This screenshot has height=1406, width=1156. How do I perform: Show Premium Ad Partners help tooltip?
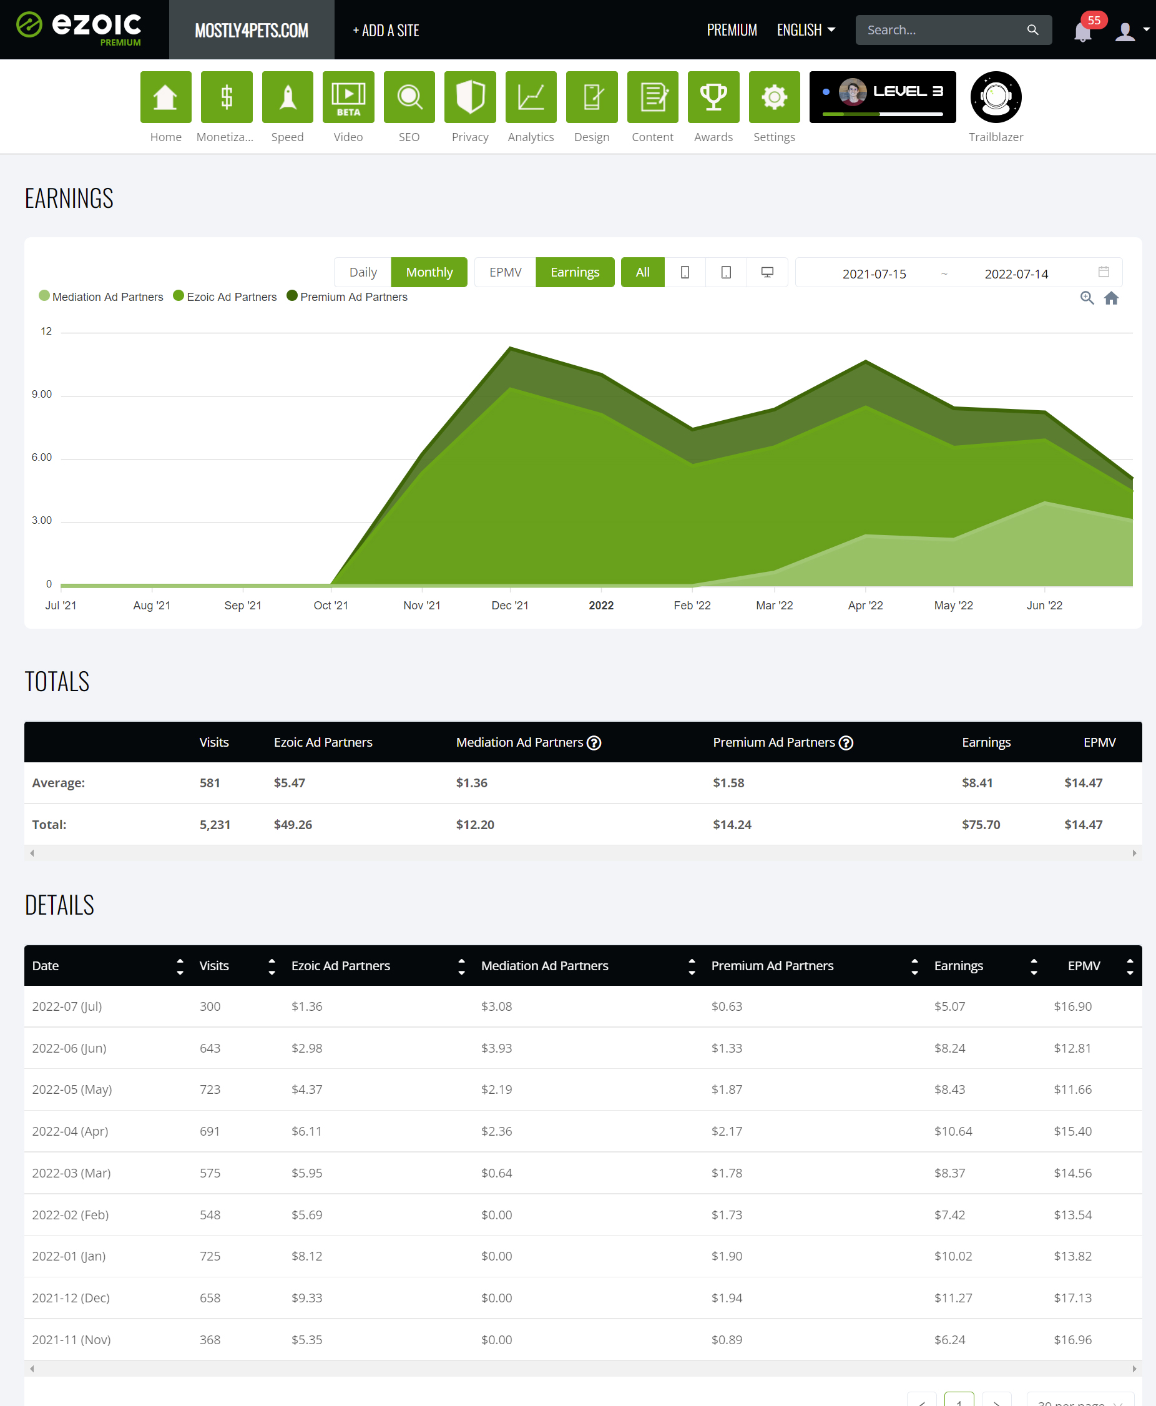tap(846, 742)
